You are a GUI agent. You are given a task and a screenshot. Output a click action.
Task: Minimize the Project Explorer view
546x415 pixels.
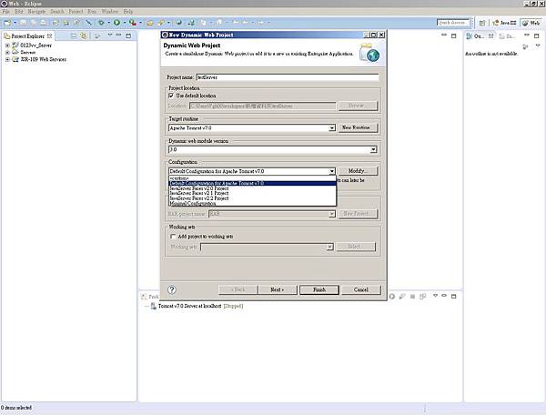tap(118, 35)
